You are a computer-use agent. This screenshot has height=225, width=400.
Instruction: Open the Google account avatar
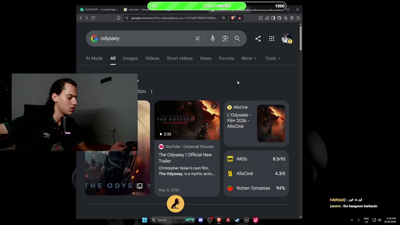tap(286, 38)
